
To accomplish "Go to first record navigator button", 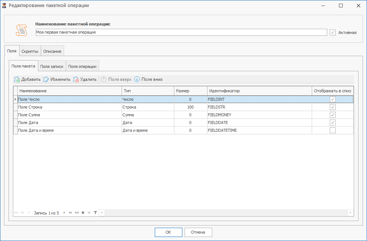I will click(16, 213).
